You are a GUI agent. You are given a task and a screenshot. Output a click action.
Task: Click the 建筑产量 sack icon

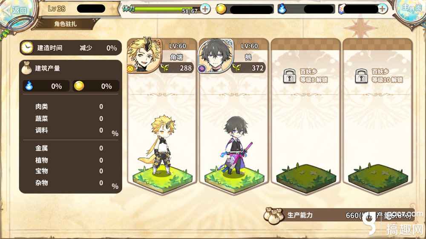pos(26,68)
